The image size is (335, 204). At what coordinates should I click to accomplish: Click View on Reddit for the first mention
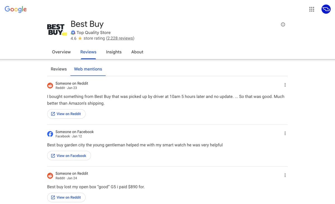coord(66,114)
